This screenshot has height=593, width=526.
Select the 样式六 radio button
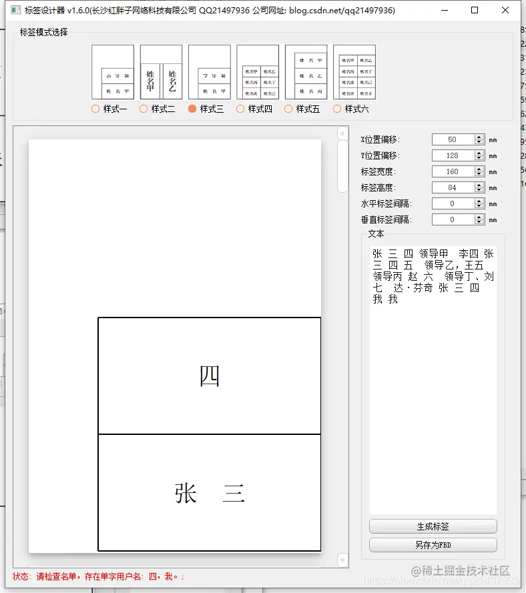point(351,109)
